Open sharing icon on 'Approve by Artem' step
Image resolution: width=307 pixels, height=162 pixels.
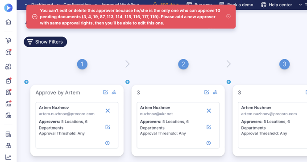[x=114, y=92]
